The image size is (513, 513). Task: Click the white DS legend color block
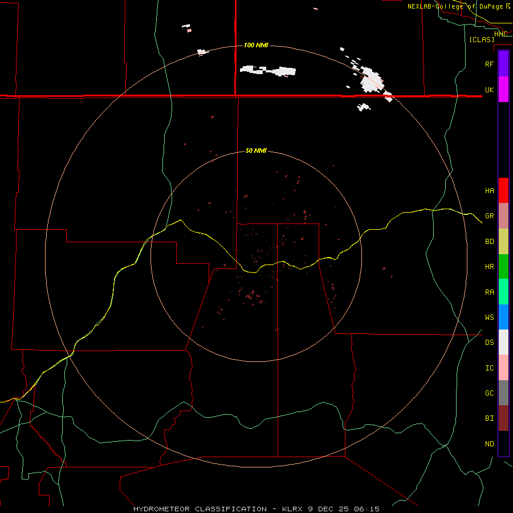coord(503,342)
